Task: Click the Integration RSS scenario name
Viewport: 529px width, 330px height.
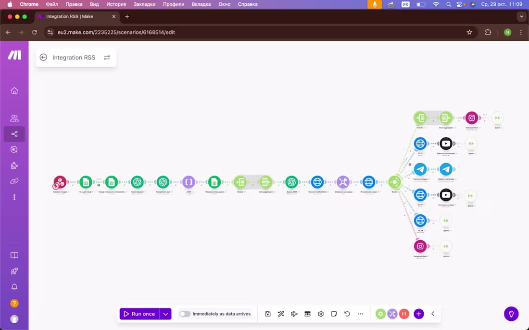Action: (74, 58)
